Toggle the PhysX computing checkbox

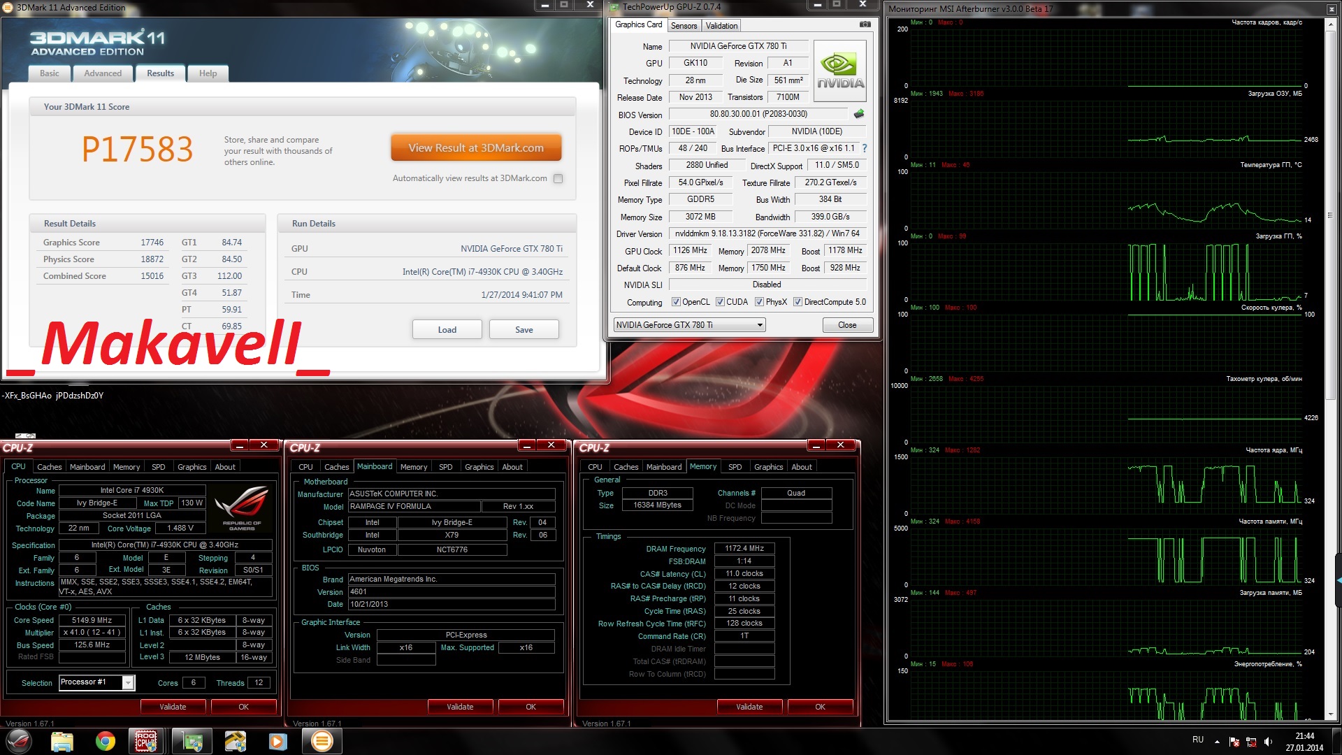(758, 302)
